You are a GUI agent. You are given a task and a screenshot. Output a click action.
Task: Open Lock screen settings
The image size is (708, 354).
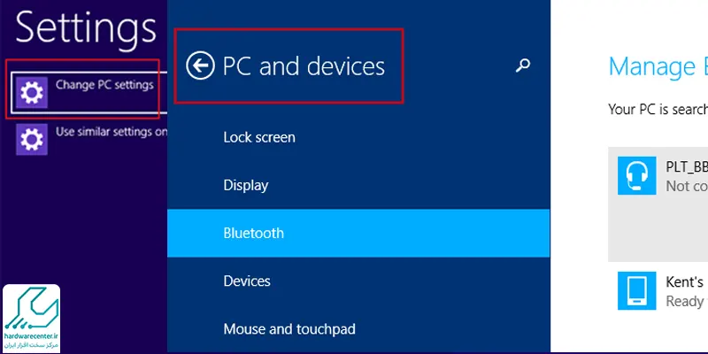coord(259,137)
